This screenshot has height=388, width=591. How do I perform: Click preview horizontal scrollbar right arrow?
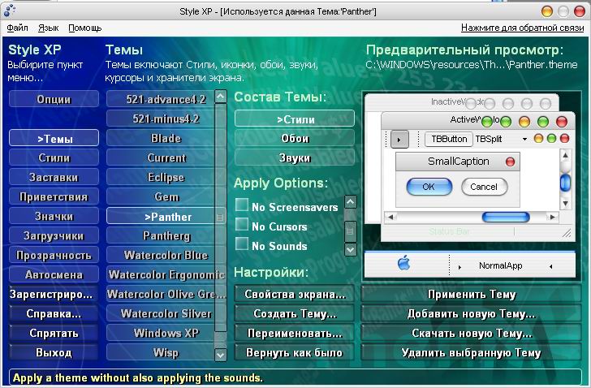coord(553,217)
